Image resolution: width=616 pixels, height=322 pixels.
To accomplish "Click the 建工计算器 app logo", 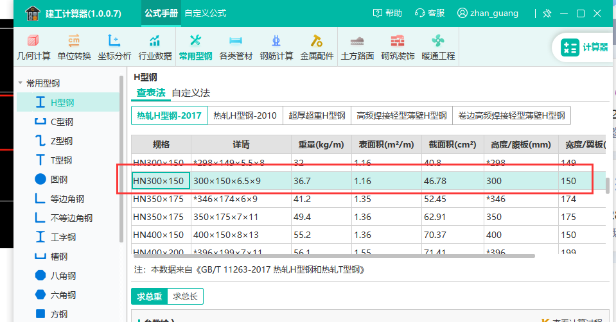I will point(32,13).
